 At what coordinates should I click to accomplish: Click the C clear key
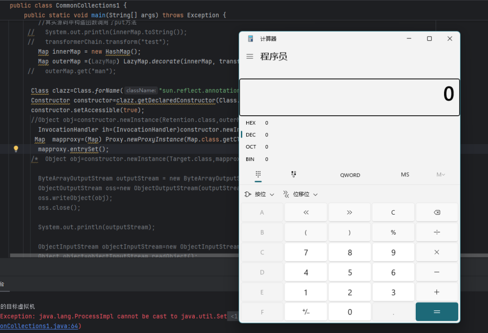coord(393,212)
